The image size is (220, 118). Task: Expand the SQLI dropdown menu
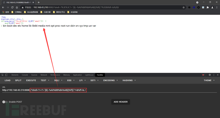pos(58,80)
